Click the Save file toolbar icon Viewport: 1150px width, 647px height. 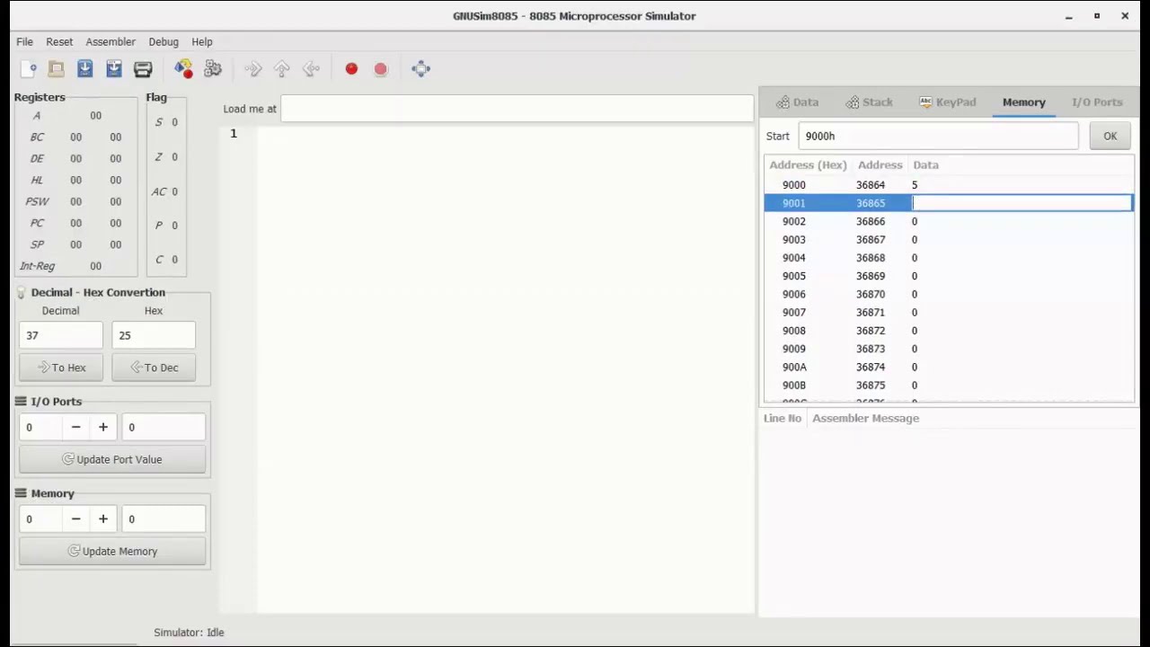pos(85,69)
